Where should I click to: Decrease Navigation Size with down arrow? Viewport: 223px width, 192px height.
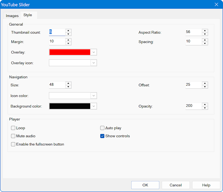68,87
